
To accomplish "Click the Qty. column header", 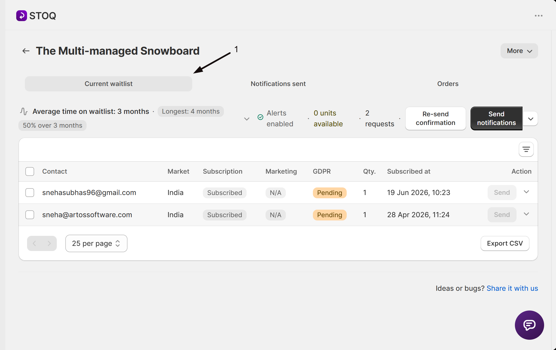I will pyautogui.click(x=369, y=171).
